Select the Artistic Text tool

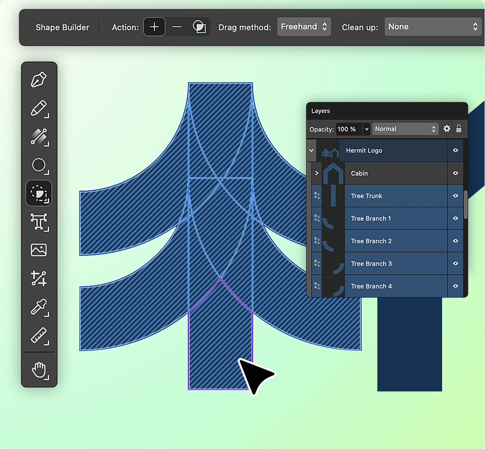[39, 222]
